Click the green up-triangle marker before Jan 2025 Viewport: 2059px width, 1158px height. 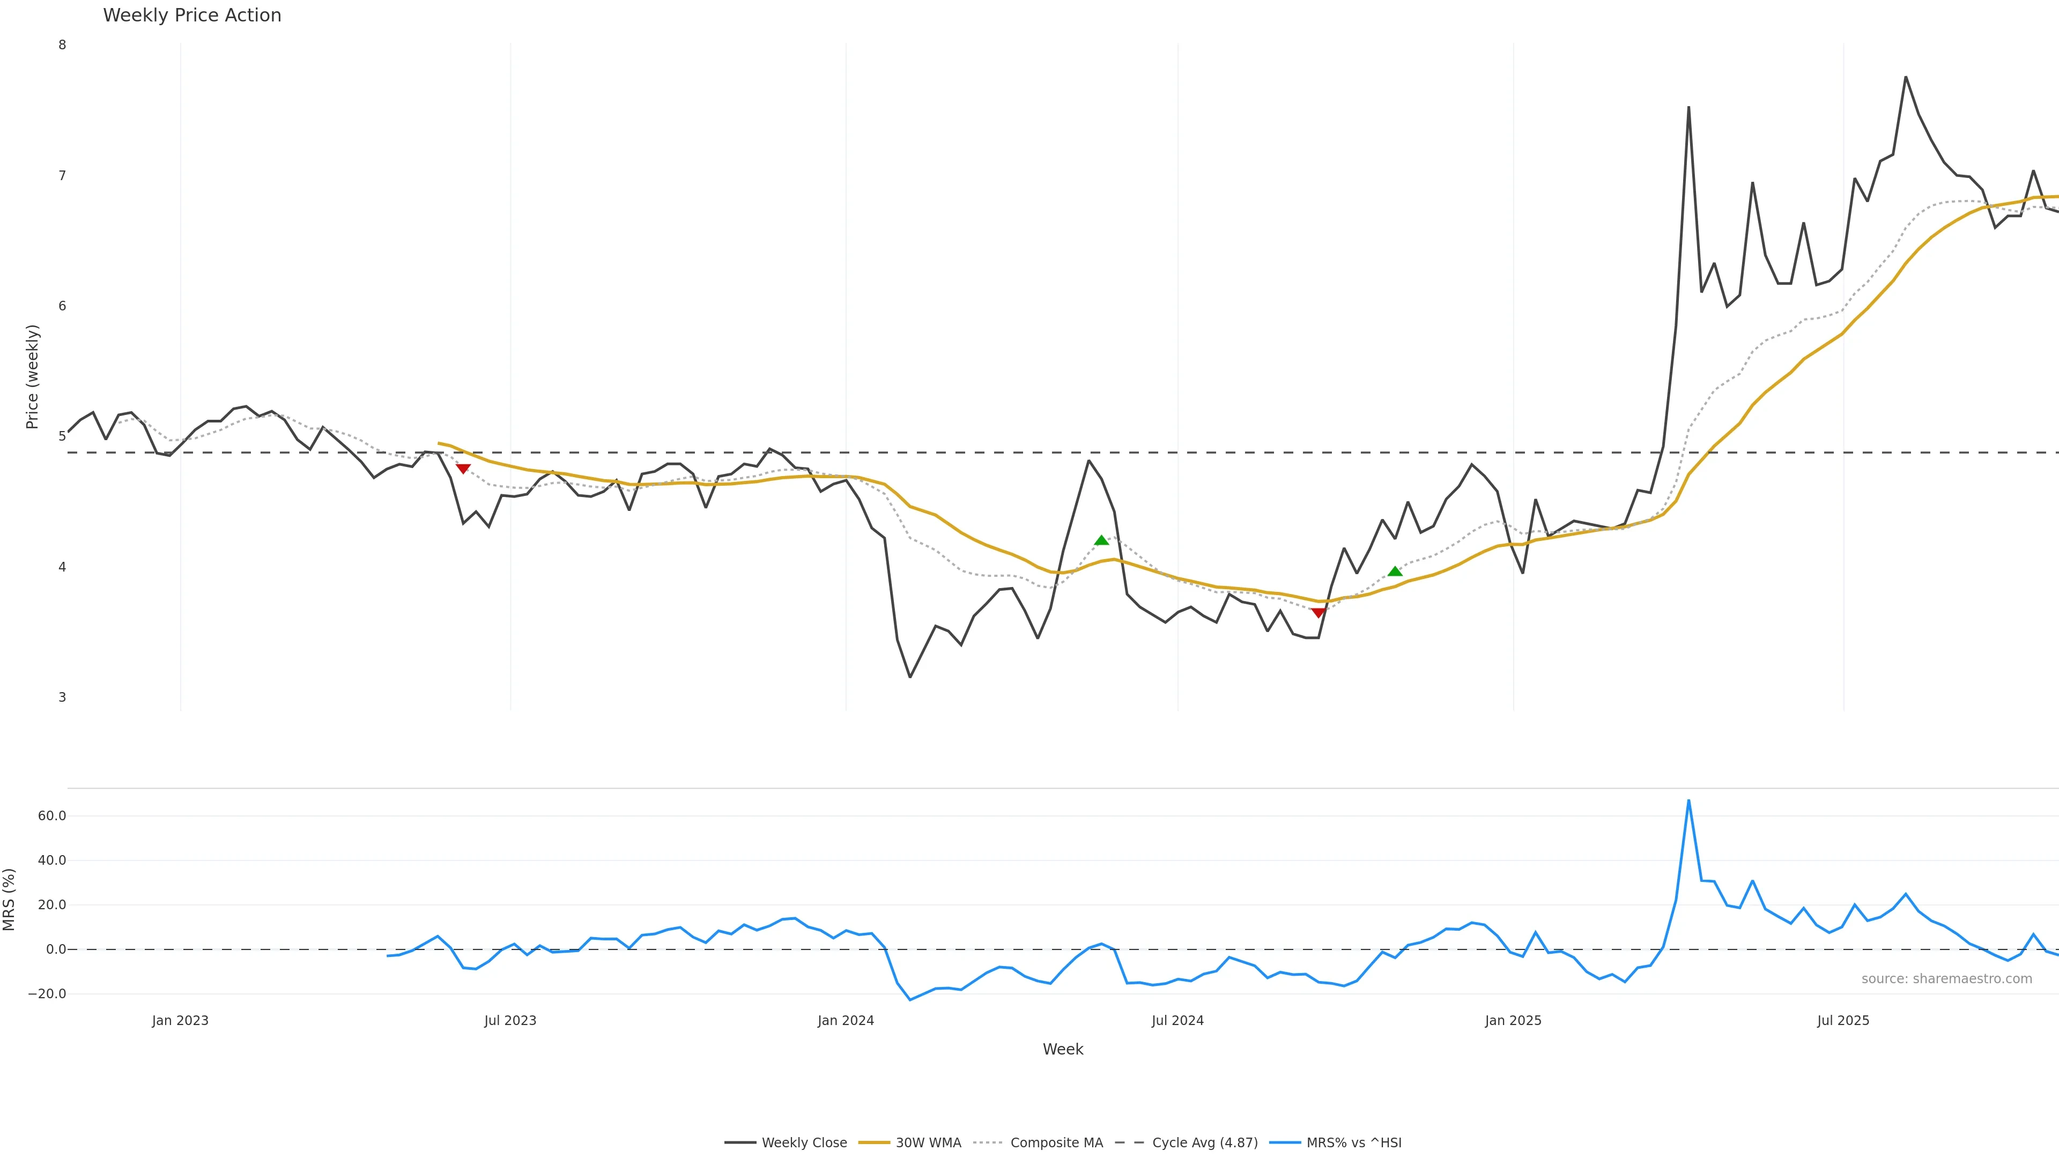pos(1395,571)
